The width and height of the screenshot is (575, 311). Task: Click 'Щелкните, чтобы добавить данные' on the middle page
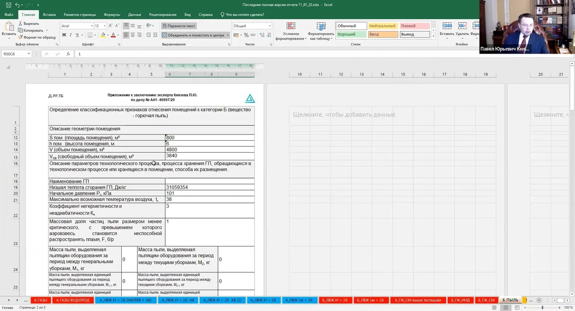click(x=344, y=114)
